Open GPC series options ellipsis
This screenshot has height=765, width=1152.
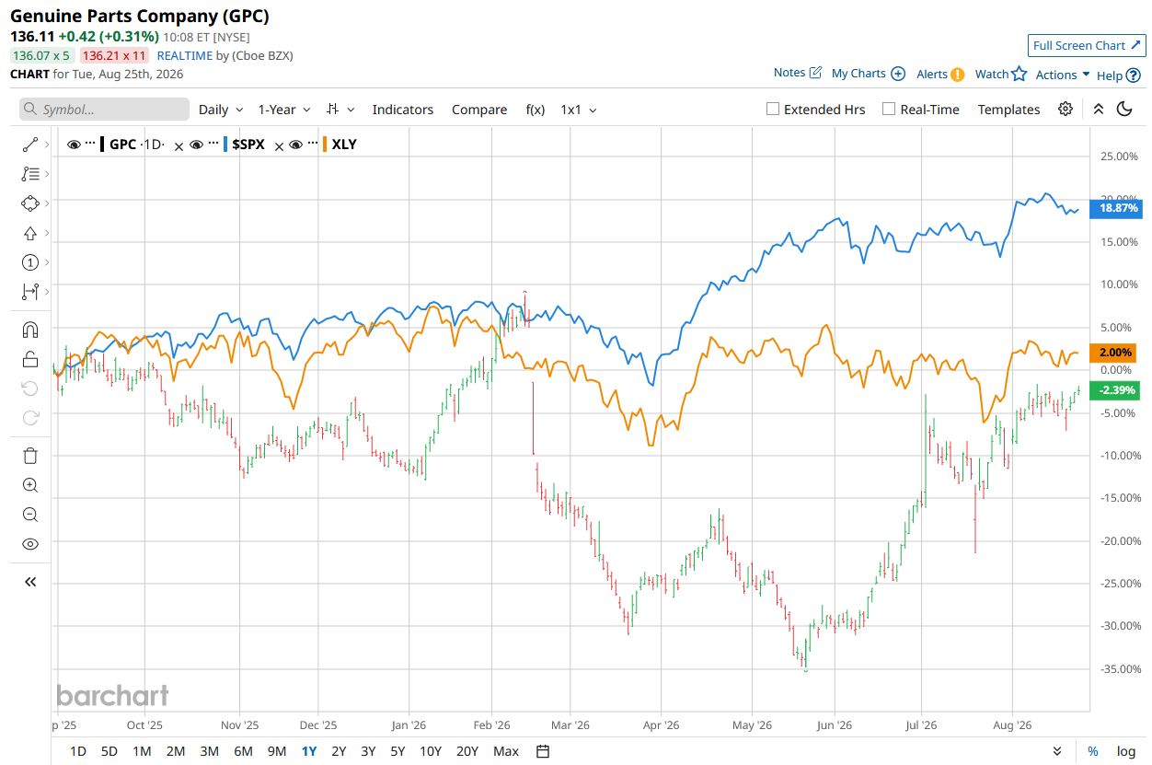tap(90, 145)
